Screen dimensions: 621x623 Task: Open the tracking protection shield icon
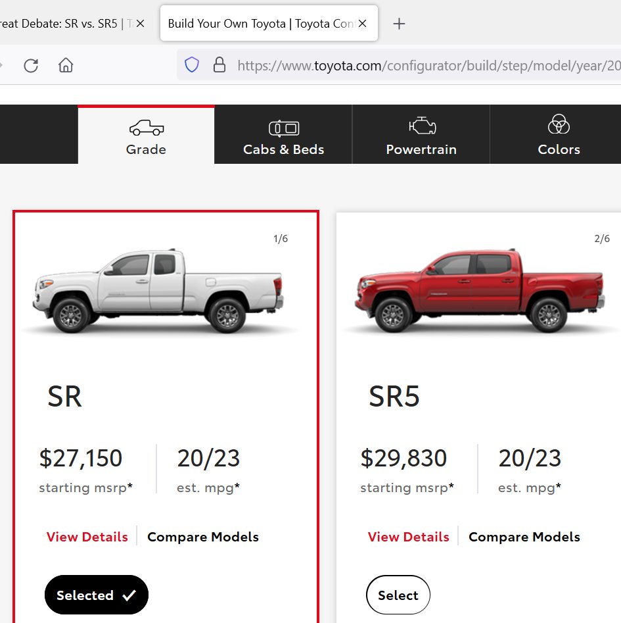coord(192,64)
